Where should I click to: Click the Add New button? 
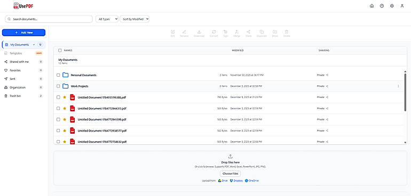coord(23,32)
